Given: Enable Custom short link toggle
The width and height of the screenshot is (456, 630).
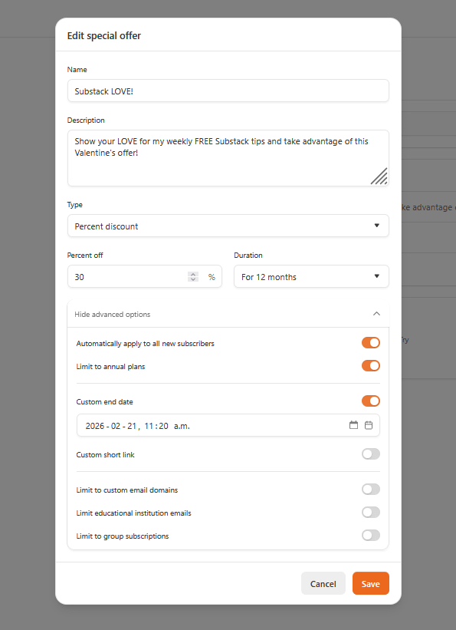Looking at the screenshot, I should pos(370,454).
